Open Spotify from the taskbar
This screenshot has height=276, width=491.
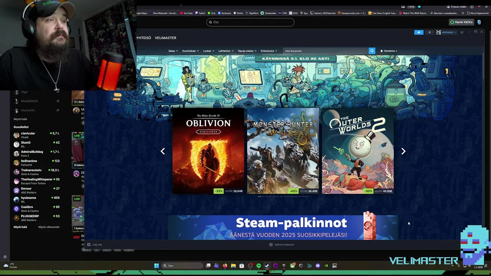point(259,266)
